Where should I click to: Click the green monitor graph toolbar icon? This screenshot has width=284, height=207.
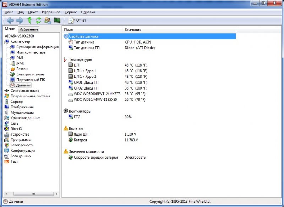pyautogui.click(x=57, y=20)
